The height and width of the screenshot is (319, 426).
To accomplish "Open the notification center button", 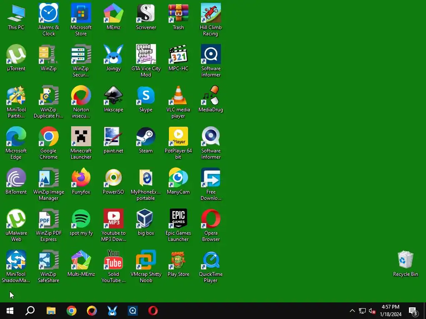I will 413,311.
